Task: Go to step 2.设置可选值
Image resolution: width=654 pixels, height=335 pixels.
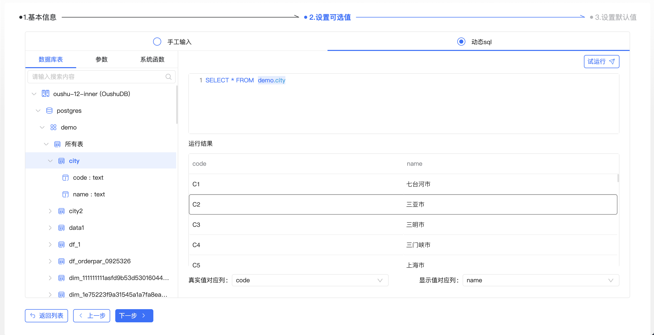Action: [x=328, y=17]
